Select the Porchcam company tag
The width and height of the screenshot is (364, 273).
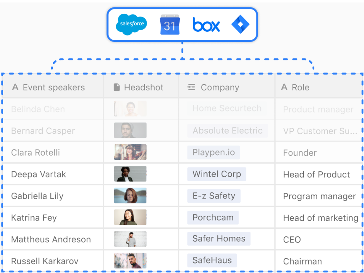pyautogui.click(x=213, y=217)
